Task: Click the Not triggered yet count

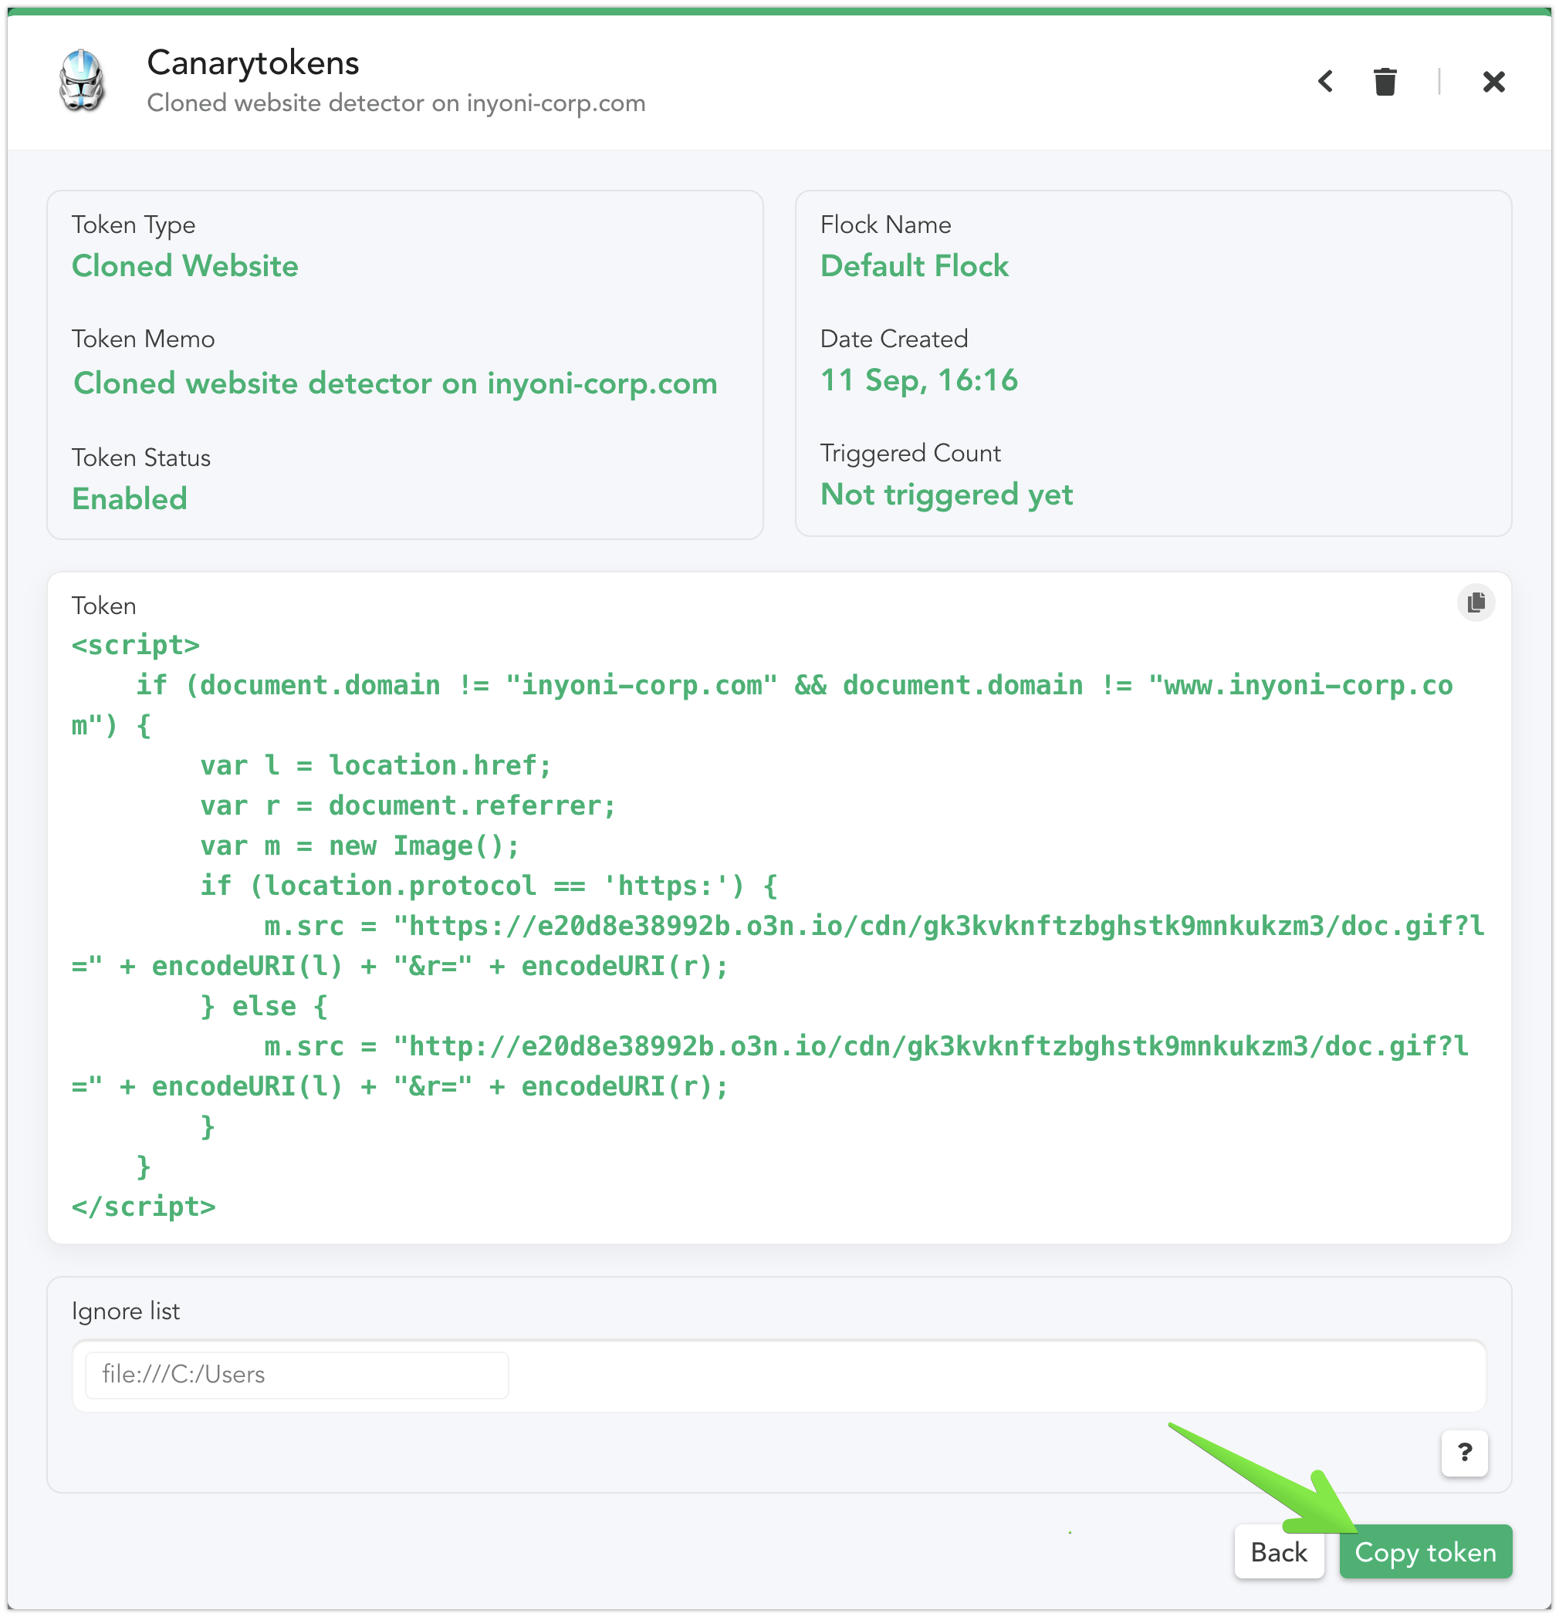Action: 945,495
